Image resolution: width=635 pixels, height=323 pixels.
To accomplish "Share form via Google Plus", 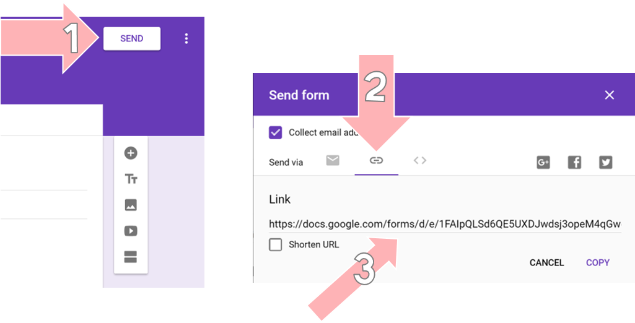I will (x=543, y=163).
